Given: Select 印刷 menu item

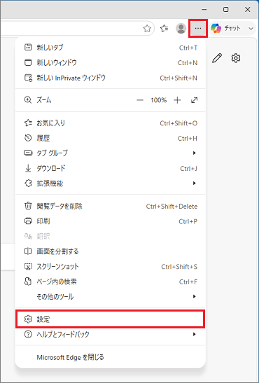Looking at the screenshot, I should pos(111,221).
